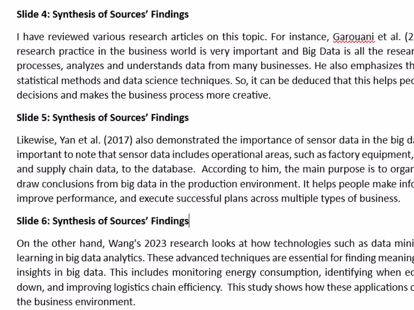Click the Slide 5 Synthesis heading
The width and height of the screenshot is (414, 310).
click(x=103, y=118)
